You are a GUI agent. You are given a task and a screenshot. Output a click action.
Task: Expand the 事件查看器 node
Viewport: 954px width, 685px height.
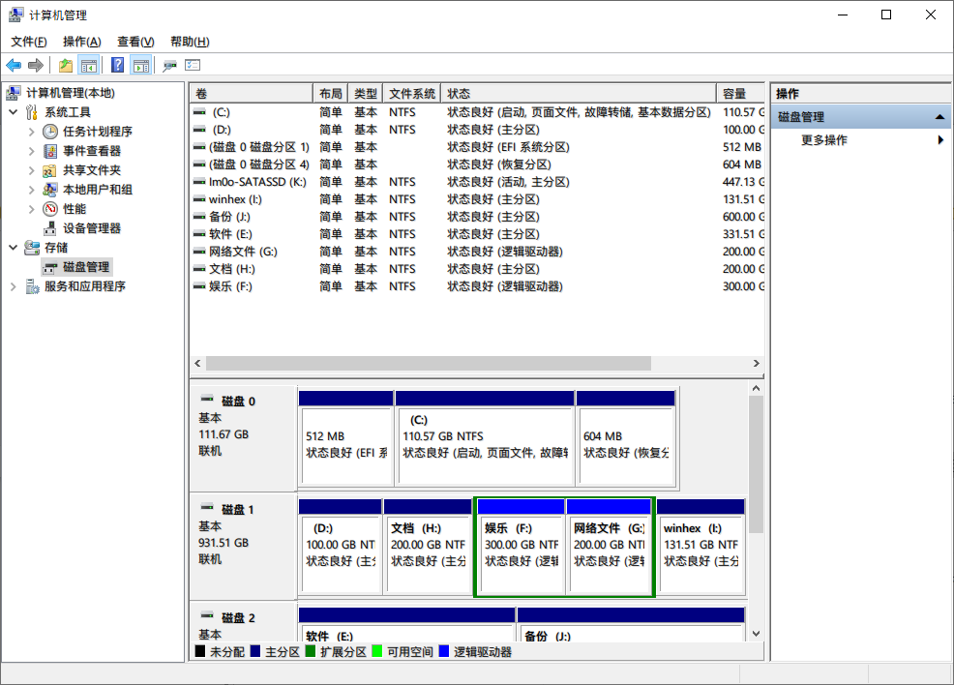tap(31, 151)
